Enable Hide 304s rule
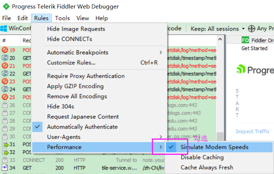The height and width of the screenshot is (174, 274). [98, 106]
